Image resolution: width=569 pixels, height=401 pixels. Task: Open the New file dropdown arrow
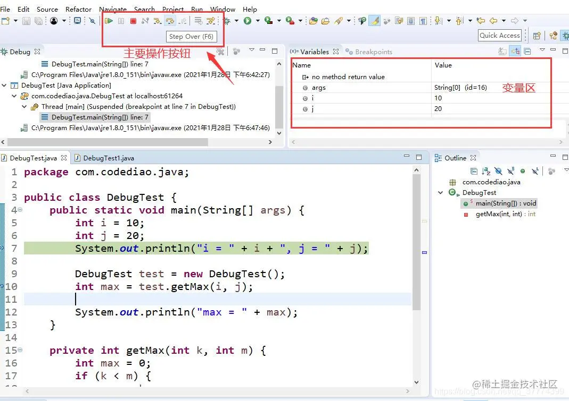(15, 21)
